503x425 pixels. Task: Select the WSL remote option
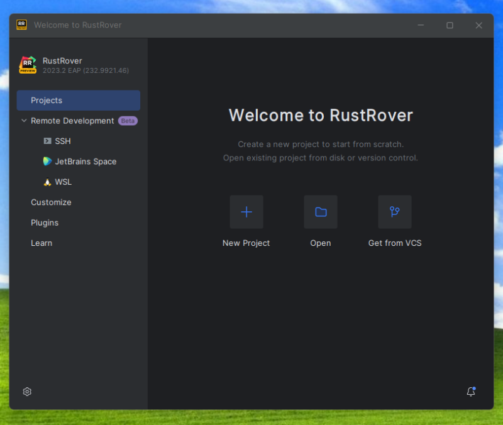coord(64,182)
